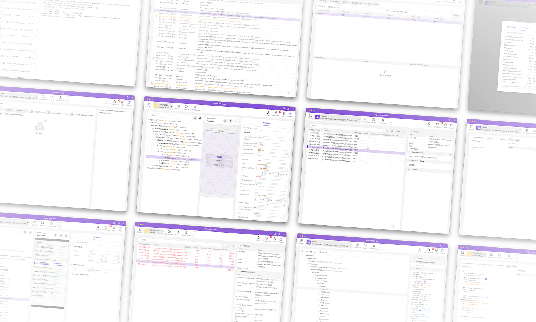Open Troubleshoot in the SonarPost network window
This screenshot has height=322, width=536.
point(437,125)
